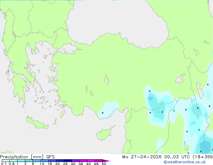Select the forecast date 'Mo 27-04-2026' text
Screen dimensions: 213x165
142,157
